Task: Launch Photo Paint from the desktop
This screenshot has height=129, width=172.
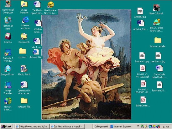Action: (x=24, y=70)
